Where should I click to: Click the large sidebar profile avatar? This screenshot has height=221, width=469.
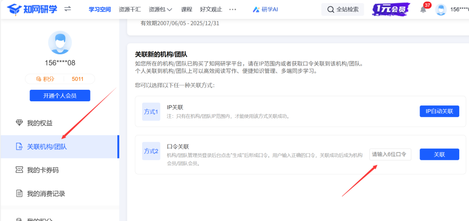tap(60, 43)
